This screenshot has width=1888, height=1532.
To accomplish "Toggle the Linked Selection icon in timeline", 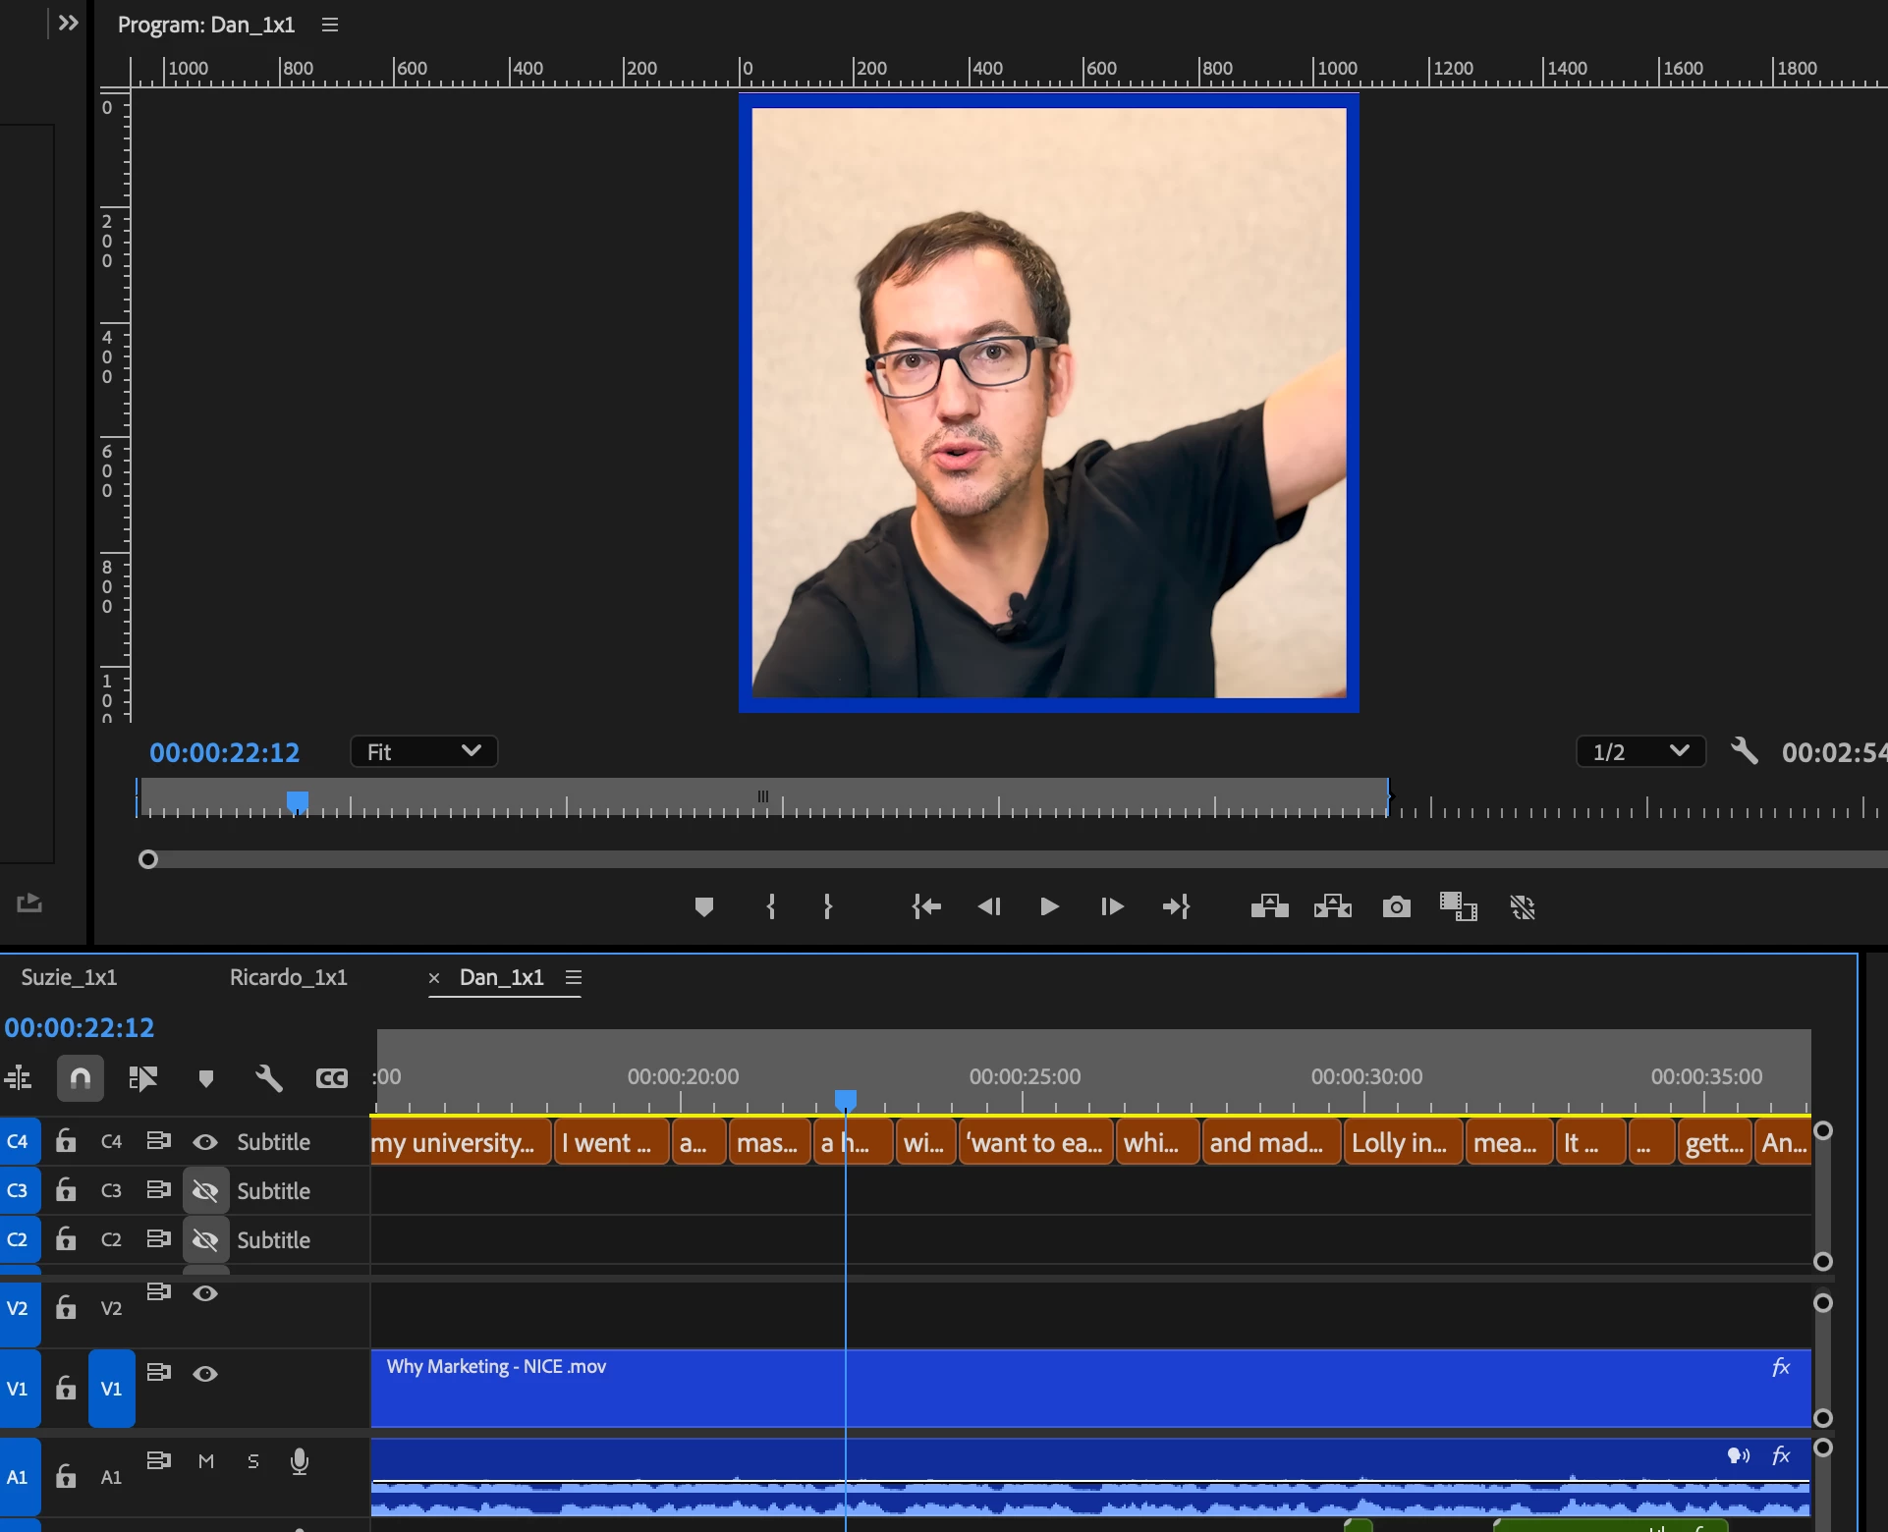I will pos(142,1078).
